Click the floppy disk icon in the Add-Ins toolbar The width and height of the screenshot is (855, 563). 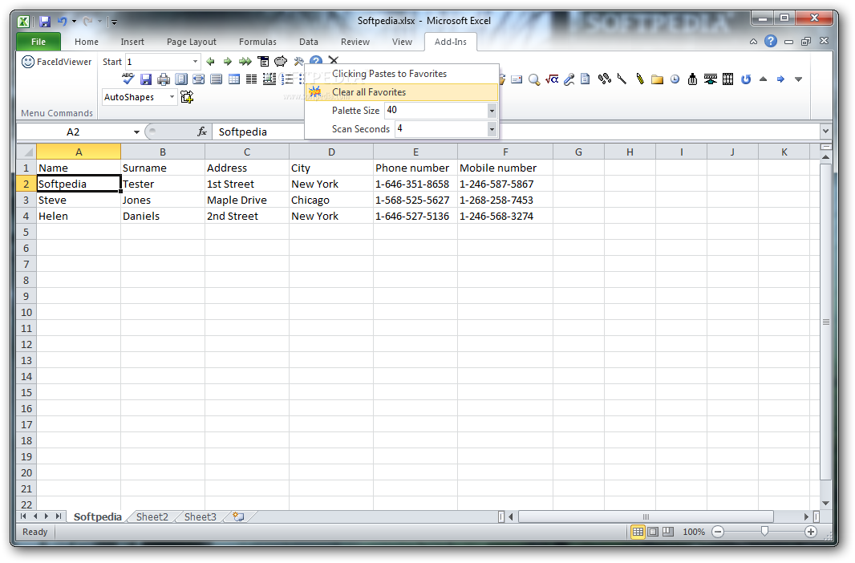point(146,79)
